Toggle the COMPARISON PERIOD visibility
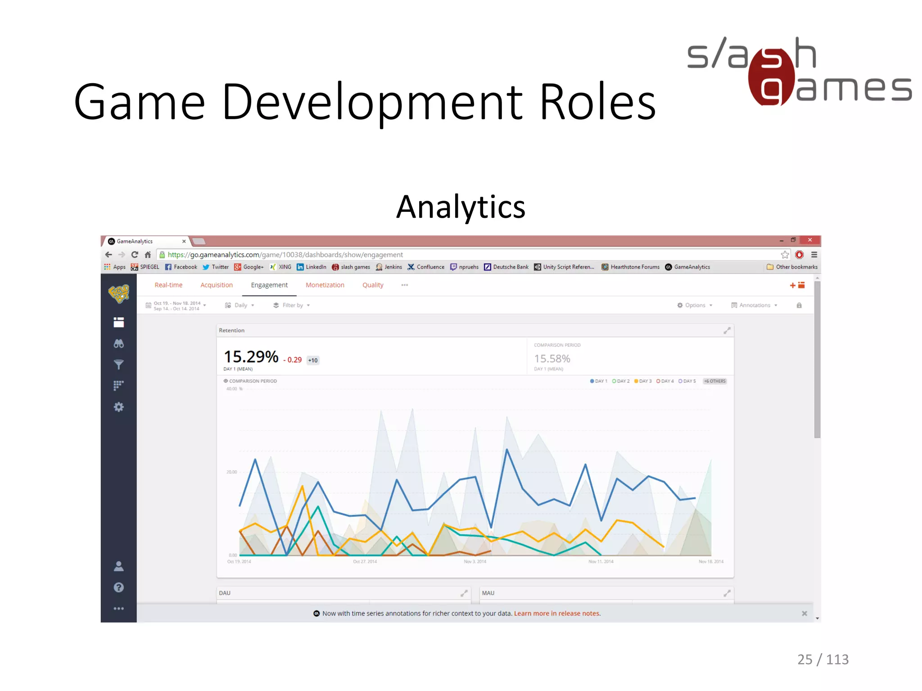Image resolution: width=922 pixels, height=691 pixels. pyautogui.click(x=250, y=381)
